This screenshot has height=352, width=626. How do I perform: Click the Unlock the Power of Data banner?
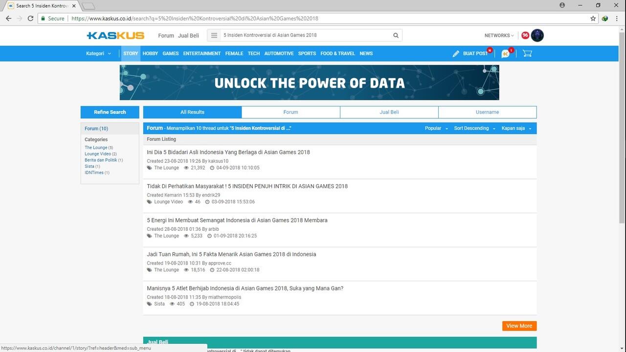[309, 83]
